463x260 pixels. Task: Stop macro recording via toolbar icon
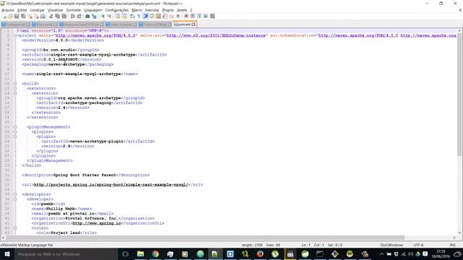click(192, 16)
